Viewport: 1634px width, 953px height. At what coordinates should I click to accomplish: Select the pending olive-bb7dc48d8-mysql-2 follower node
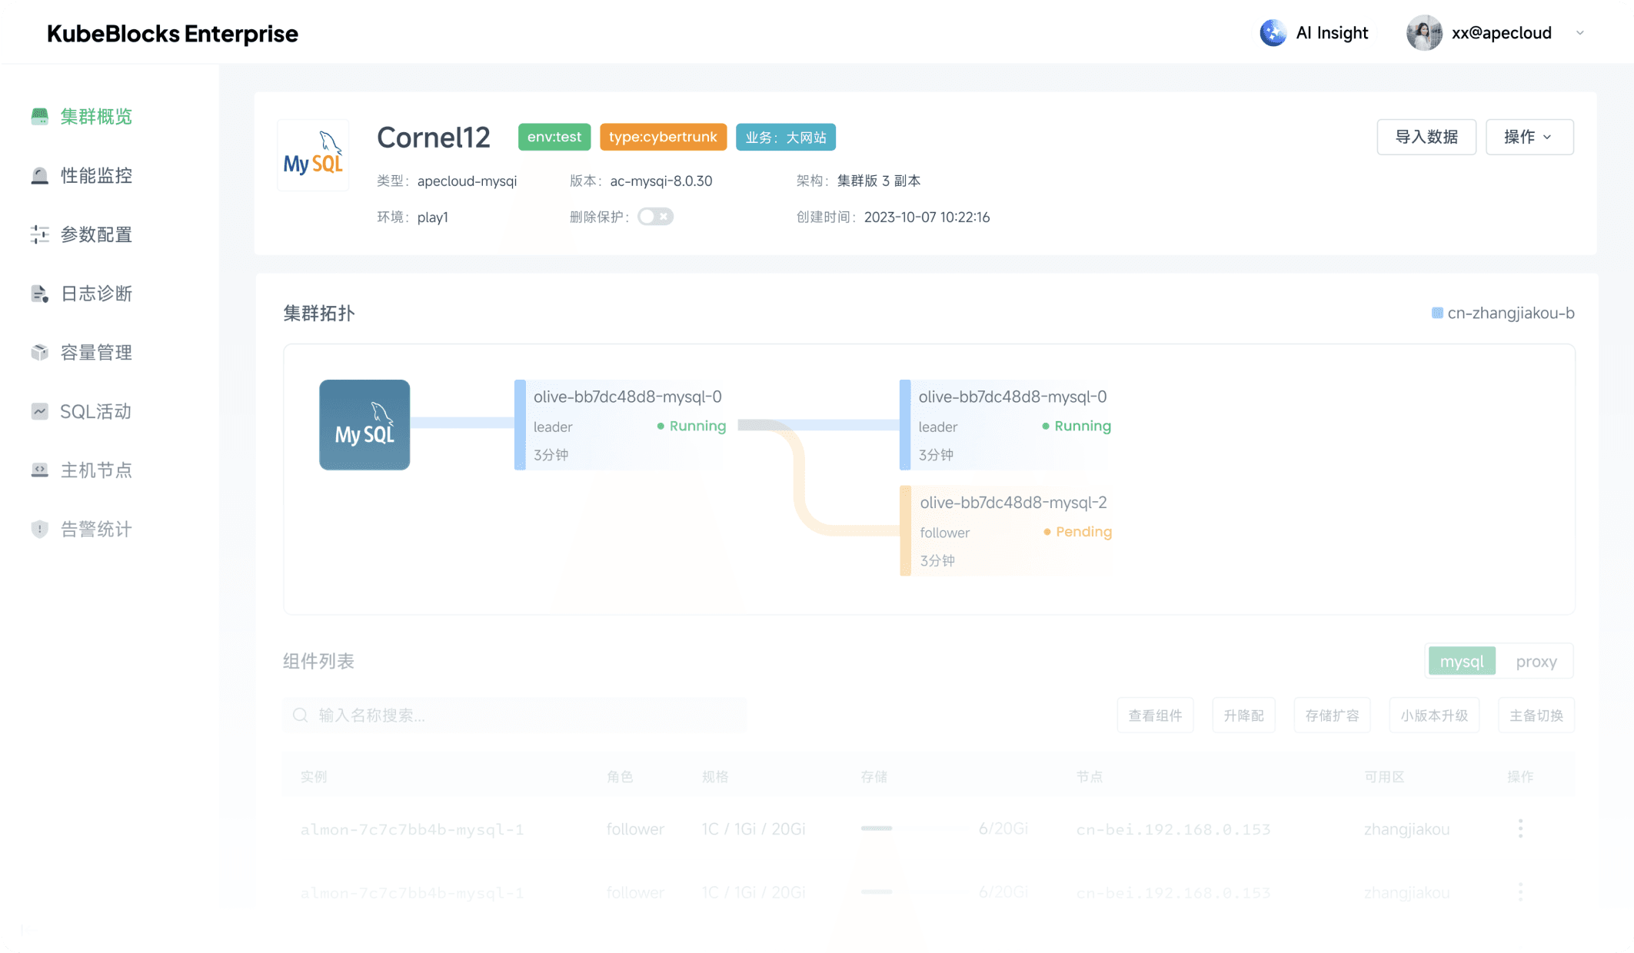click(1007, 530)
